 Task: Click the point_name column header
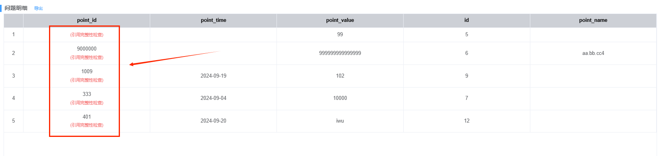(593, 20)
